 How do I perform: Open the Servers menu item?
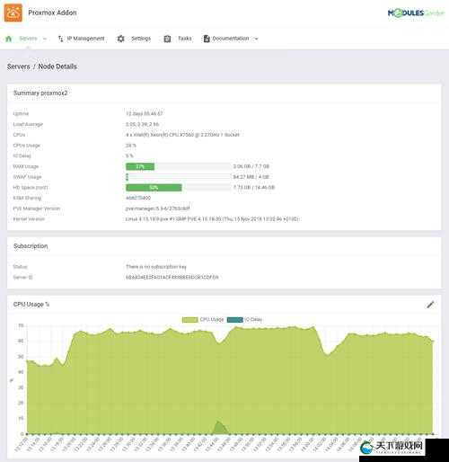click(28, 39)
